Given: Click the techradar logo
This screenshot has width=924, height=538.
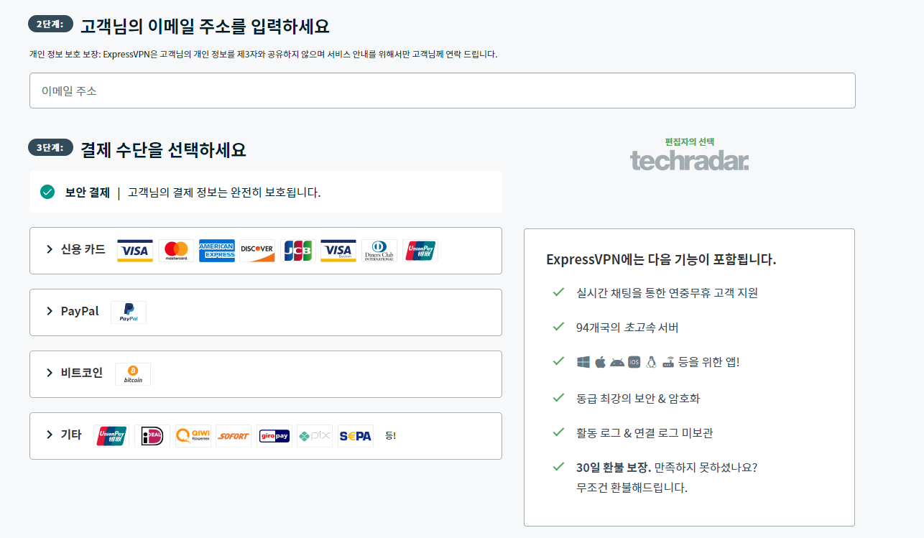Looking at the screenshot, I should pyautogui.click(x=690, y=160).
